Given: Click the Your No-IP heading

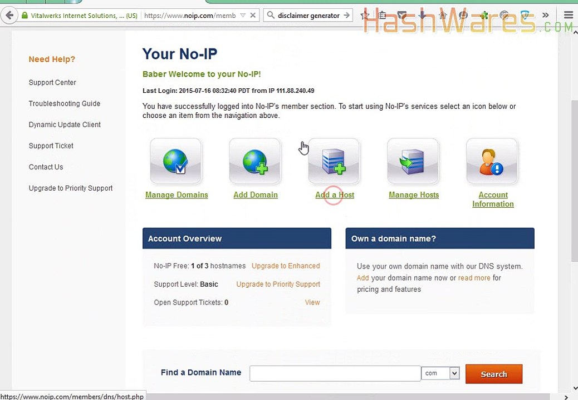Looking at the screenshot, I should tap(180, 54).
